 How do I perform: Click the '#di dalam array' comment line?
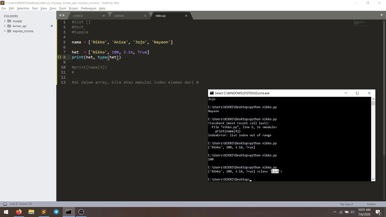click(135, 82)
